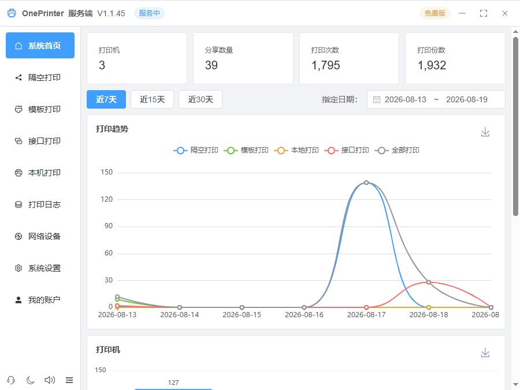Toggle 本地打印 series in chart legend
Image resolution: width=520 pixels, height=390 pixels.
296,150
